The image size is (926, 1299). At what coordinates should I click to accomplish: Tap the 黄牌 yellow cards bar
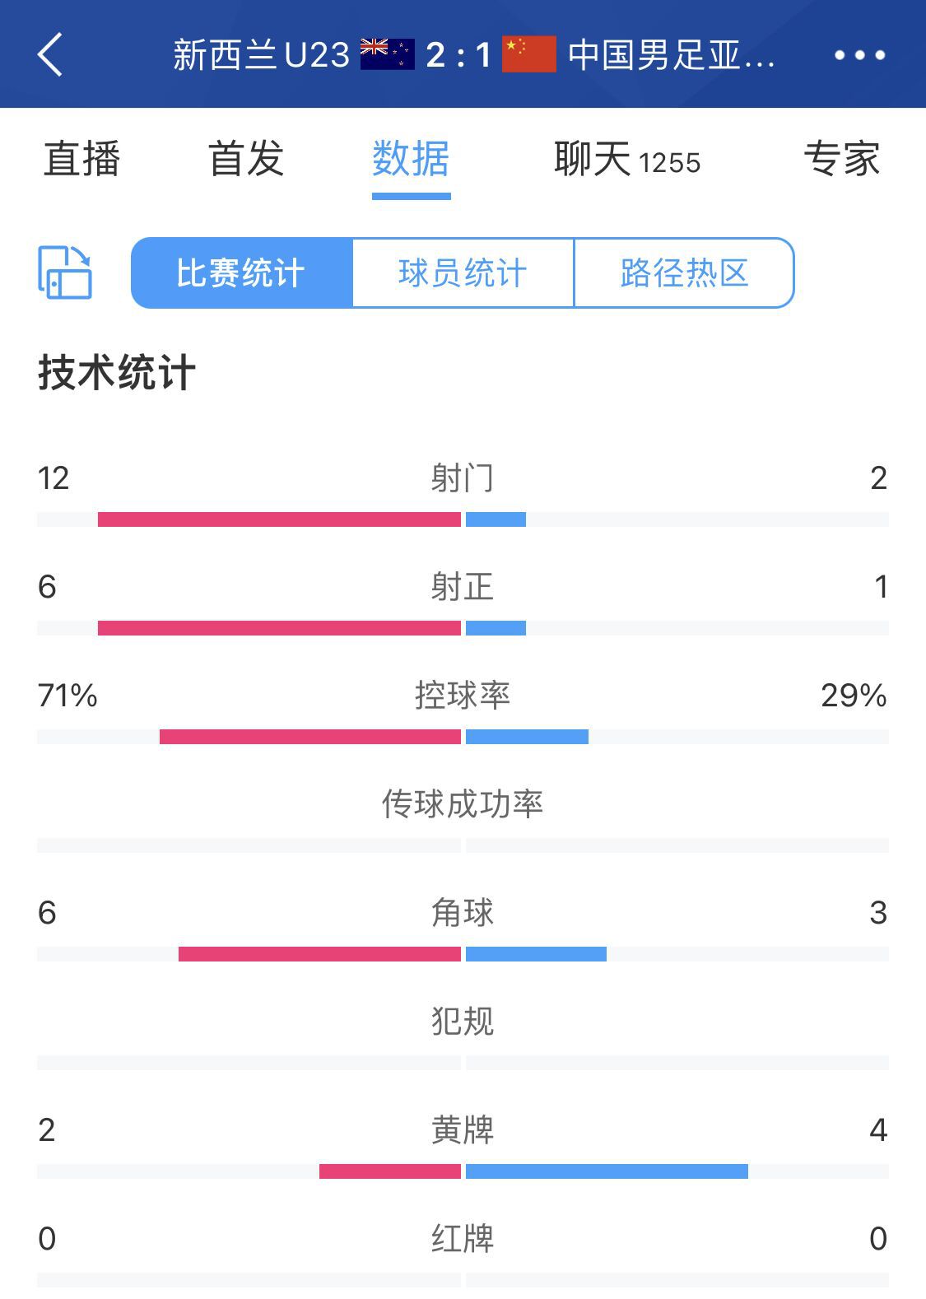[463, 1171]
